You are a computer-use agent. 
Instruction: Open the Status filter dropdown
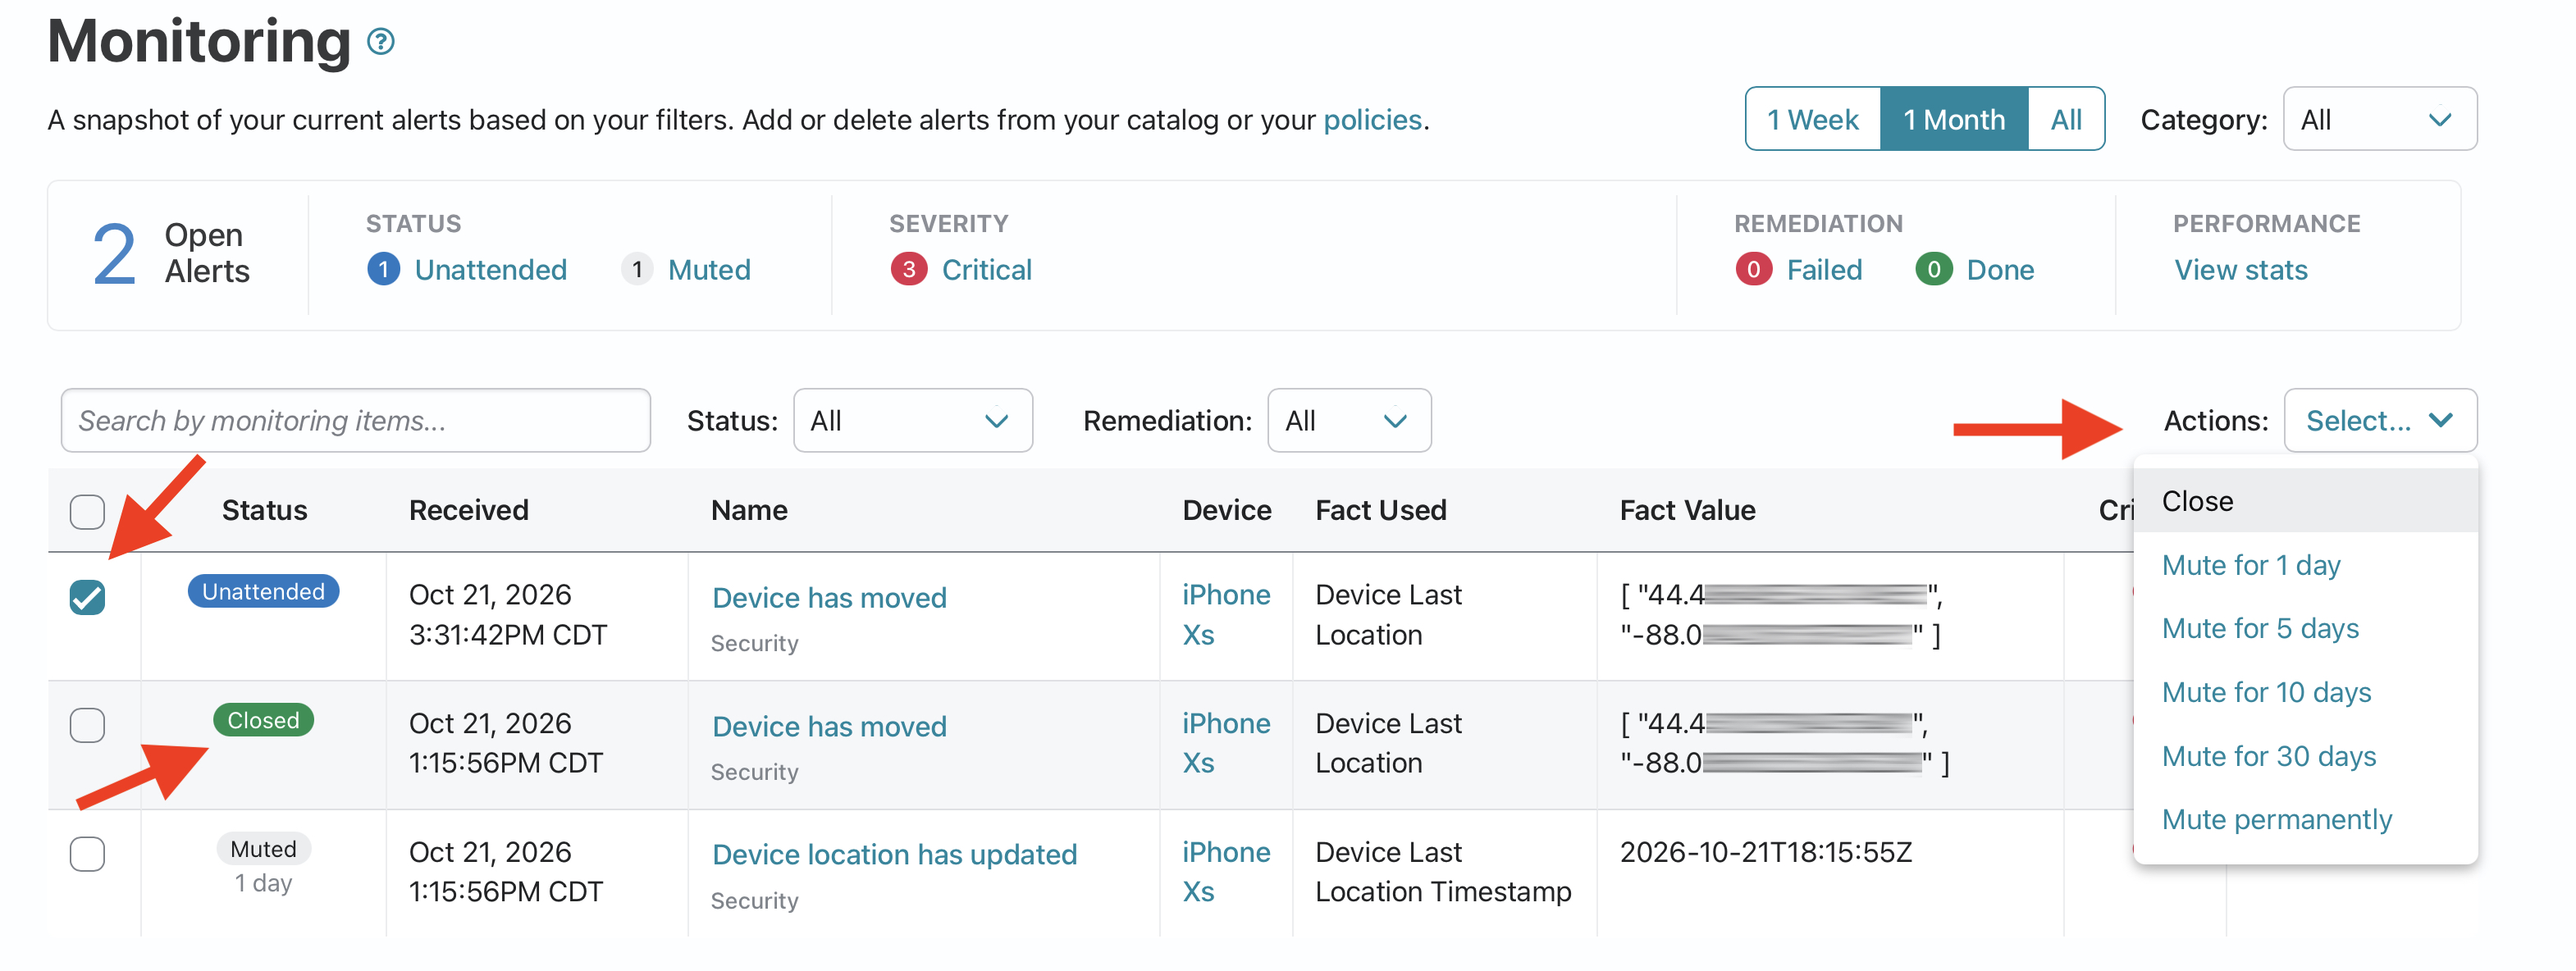pos(912,420)
